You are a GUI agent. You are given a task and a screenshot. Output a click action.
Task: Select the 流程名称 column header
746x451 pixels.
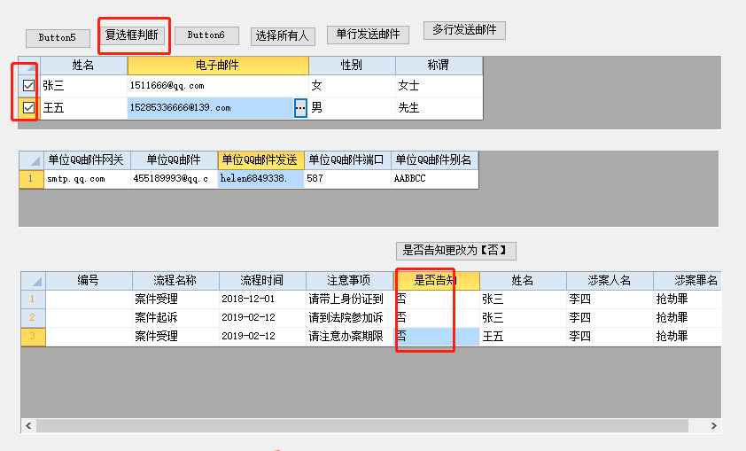[175, 281]
